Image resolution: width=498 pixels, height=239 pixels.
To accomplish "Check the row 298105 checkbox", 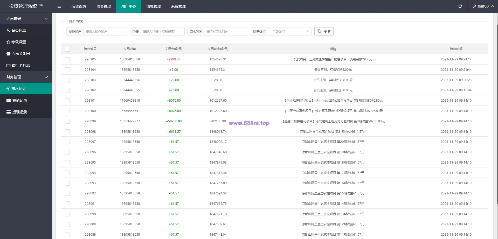I will click(x=67, y=59).
